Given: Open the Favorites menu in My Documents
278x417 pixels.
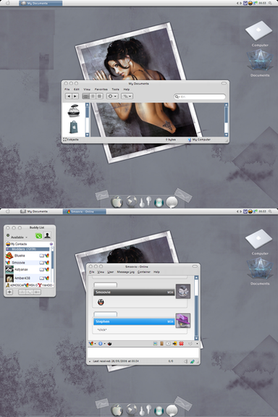Looking at the screenshot, I should [101, 89].
